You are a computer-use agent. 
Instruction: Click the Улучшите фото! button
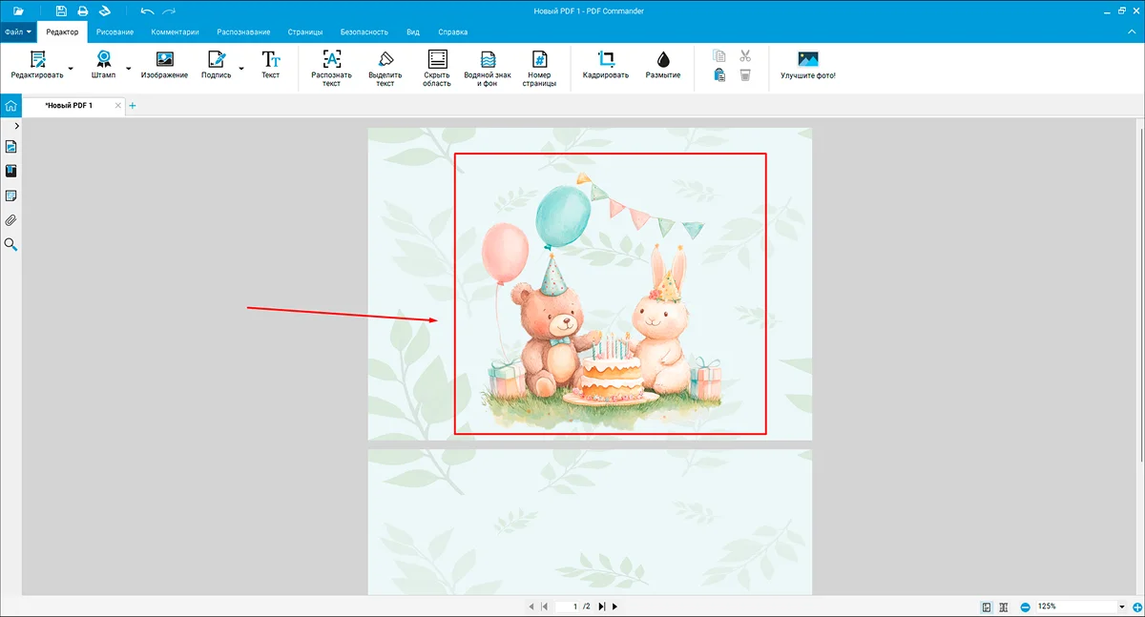[807, 64]
